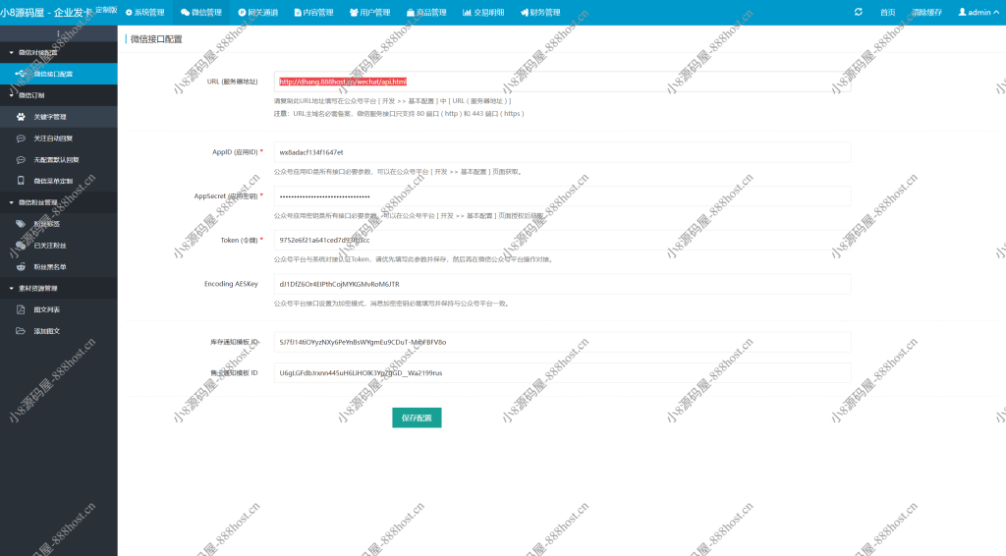The width and height of the screenshot is (1006, 556).
Task: Click the 售出通知模板 ID input field
Action: click(562, 372)
